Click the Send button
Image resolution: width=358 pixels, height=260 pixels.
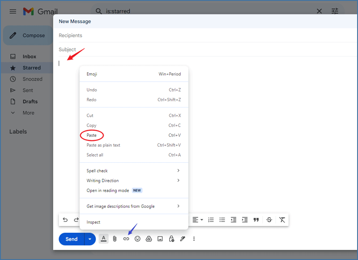(72, 239)
